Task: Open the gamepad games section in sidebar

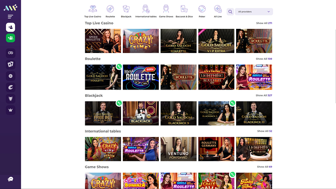Action: pos(10,53)
